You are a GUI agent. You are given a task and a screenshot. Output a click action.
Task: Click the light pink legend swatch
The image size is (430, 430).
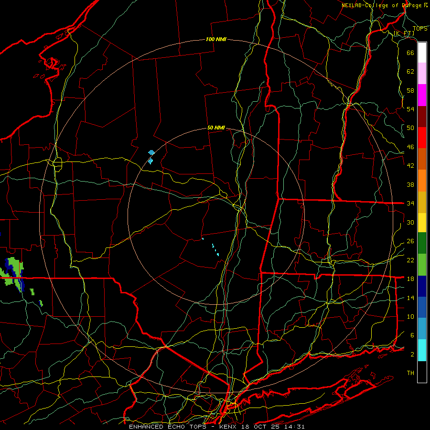[422, 73]
